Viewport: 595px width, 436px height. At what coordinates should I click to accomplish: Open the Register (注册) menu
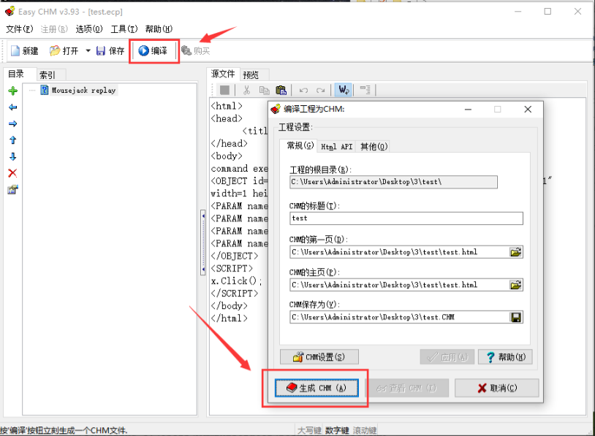(x=54, y=28)
